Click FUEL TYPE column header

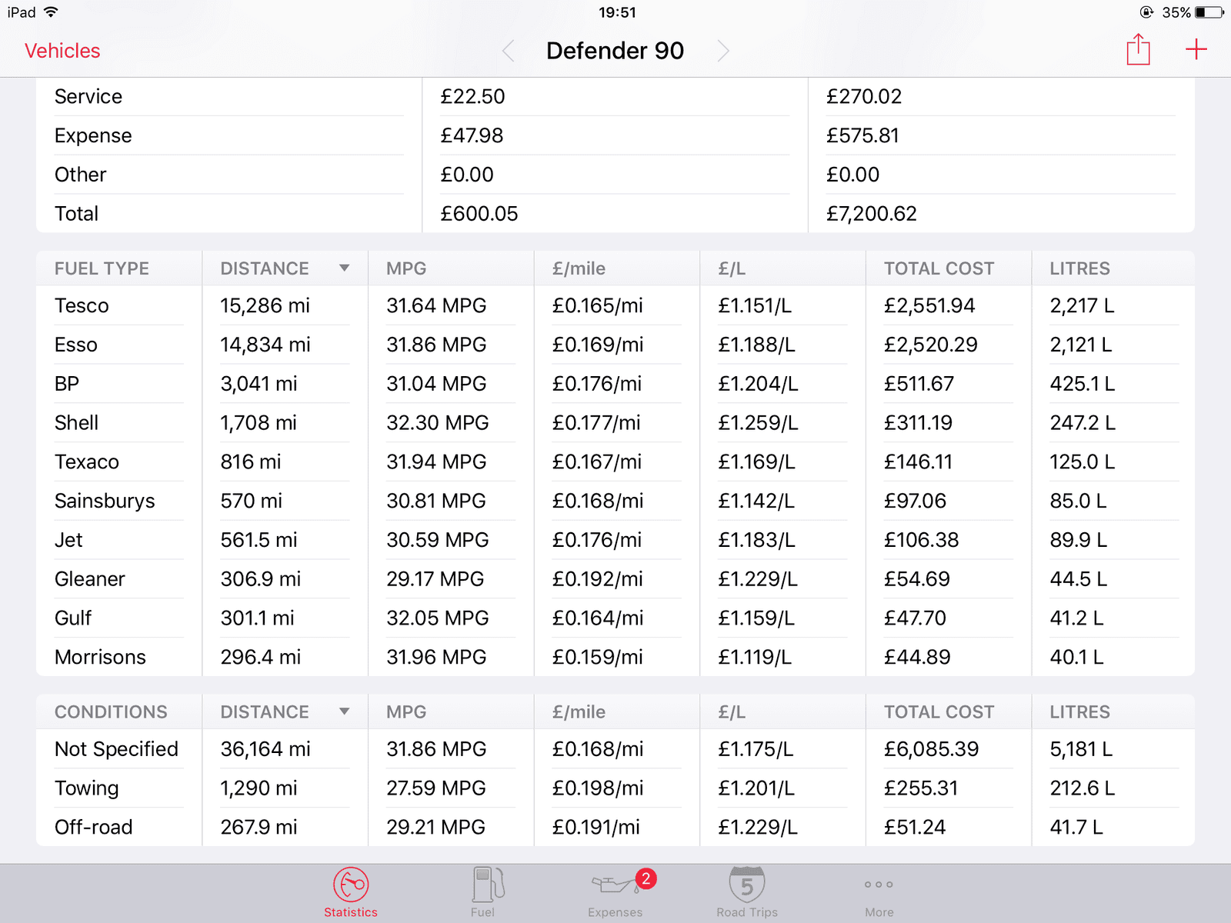pyautogui.click(x=102, y=268)
